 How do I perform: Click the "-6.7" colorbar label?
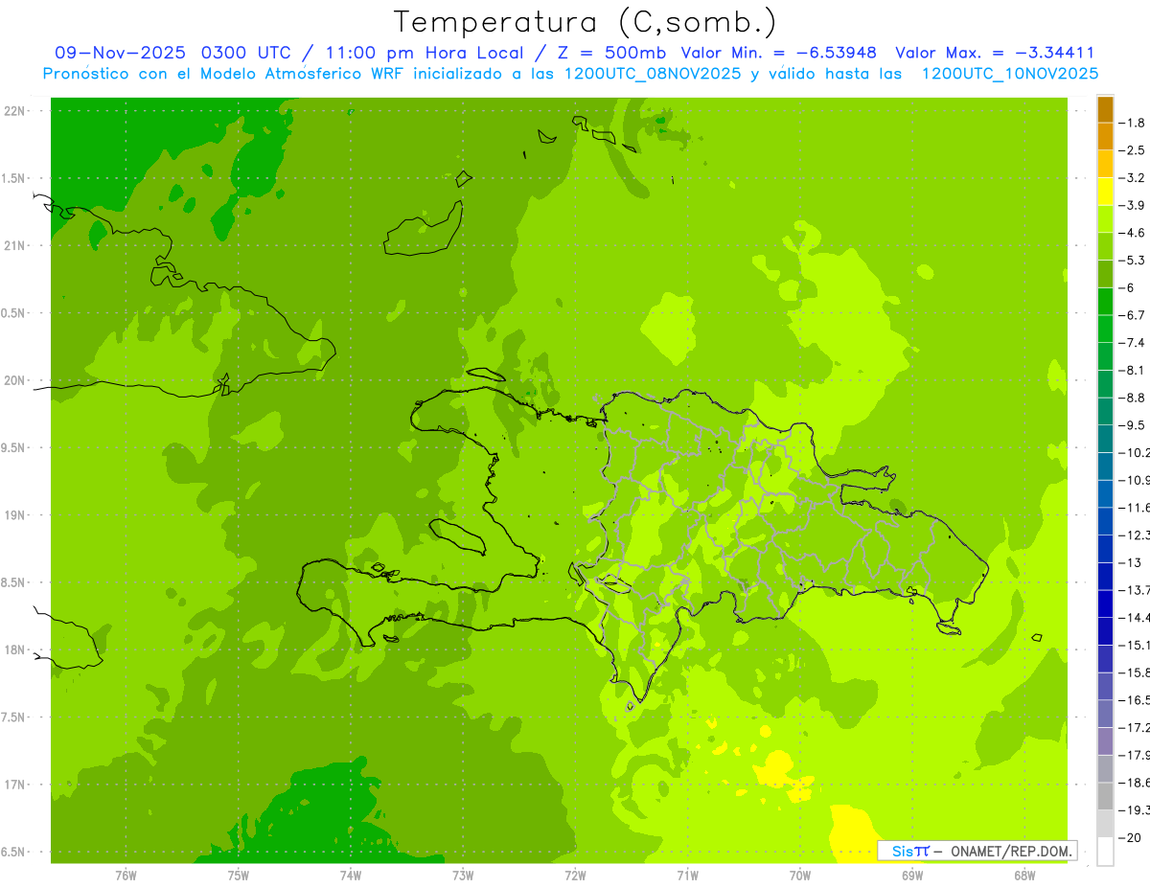pos(1133,315)
